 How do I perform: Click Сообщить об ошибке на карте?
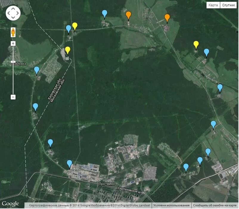(214, 205)
